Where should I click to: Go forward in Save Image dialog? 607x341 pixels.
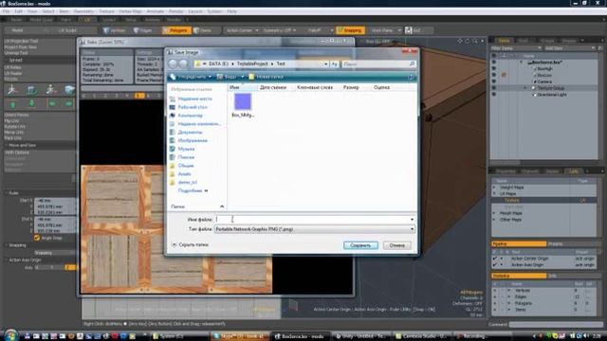183,63
